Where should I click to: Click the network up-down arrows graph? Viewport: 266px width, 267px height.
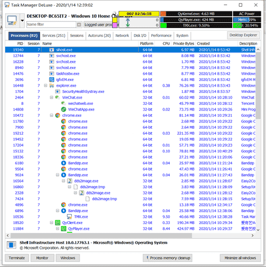coord(128,23)
